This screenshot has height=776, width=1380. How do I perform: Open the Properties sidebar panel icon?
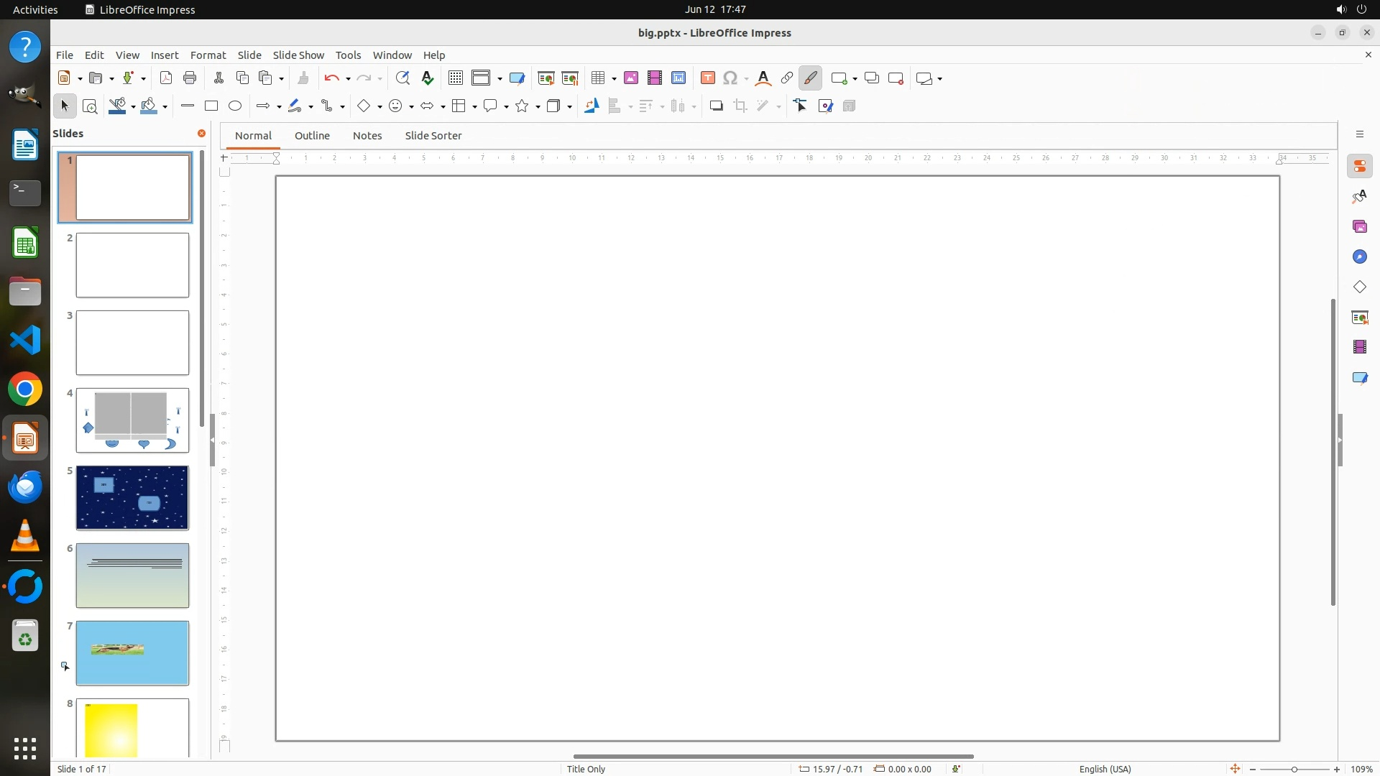pos(1359,167)
